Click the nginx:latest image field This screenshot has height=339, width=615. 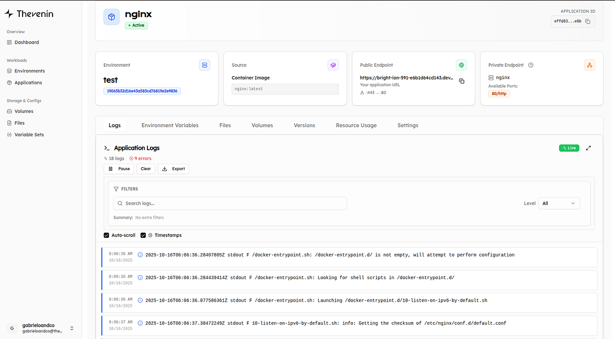pyautogui.click(x=285, y=89)
